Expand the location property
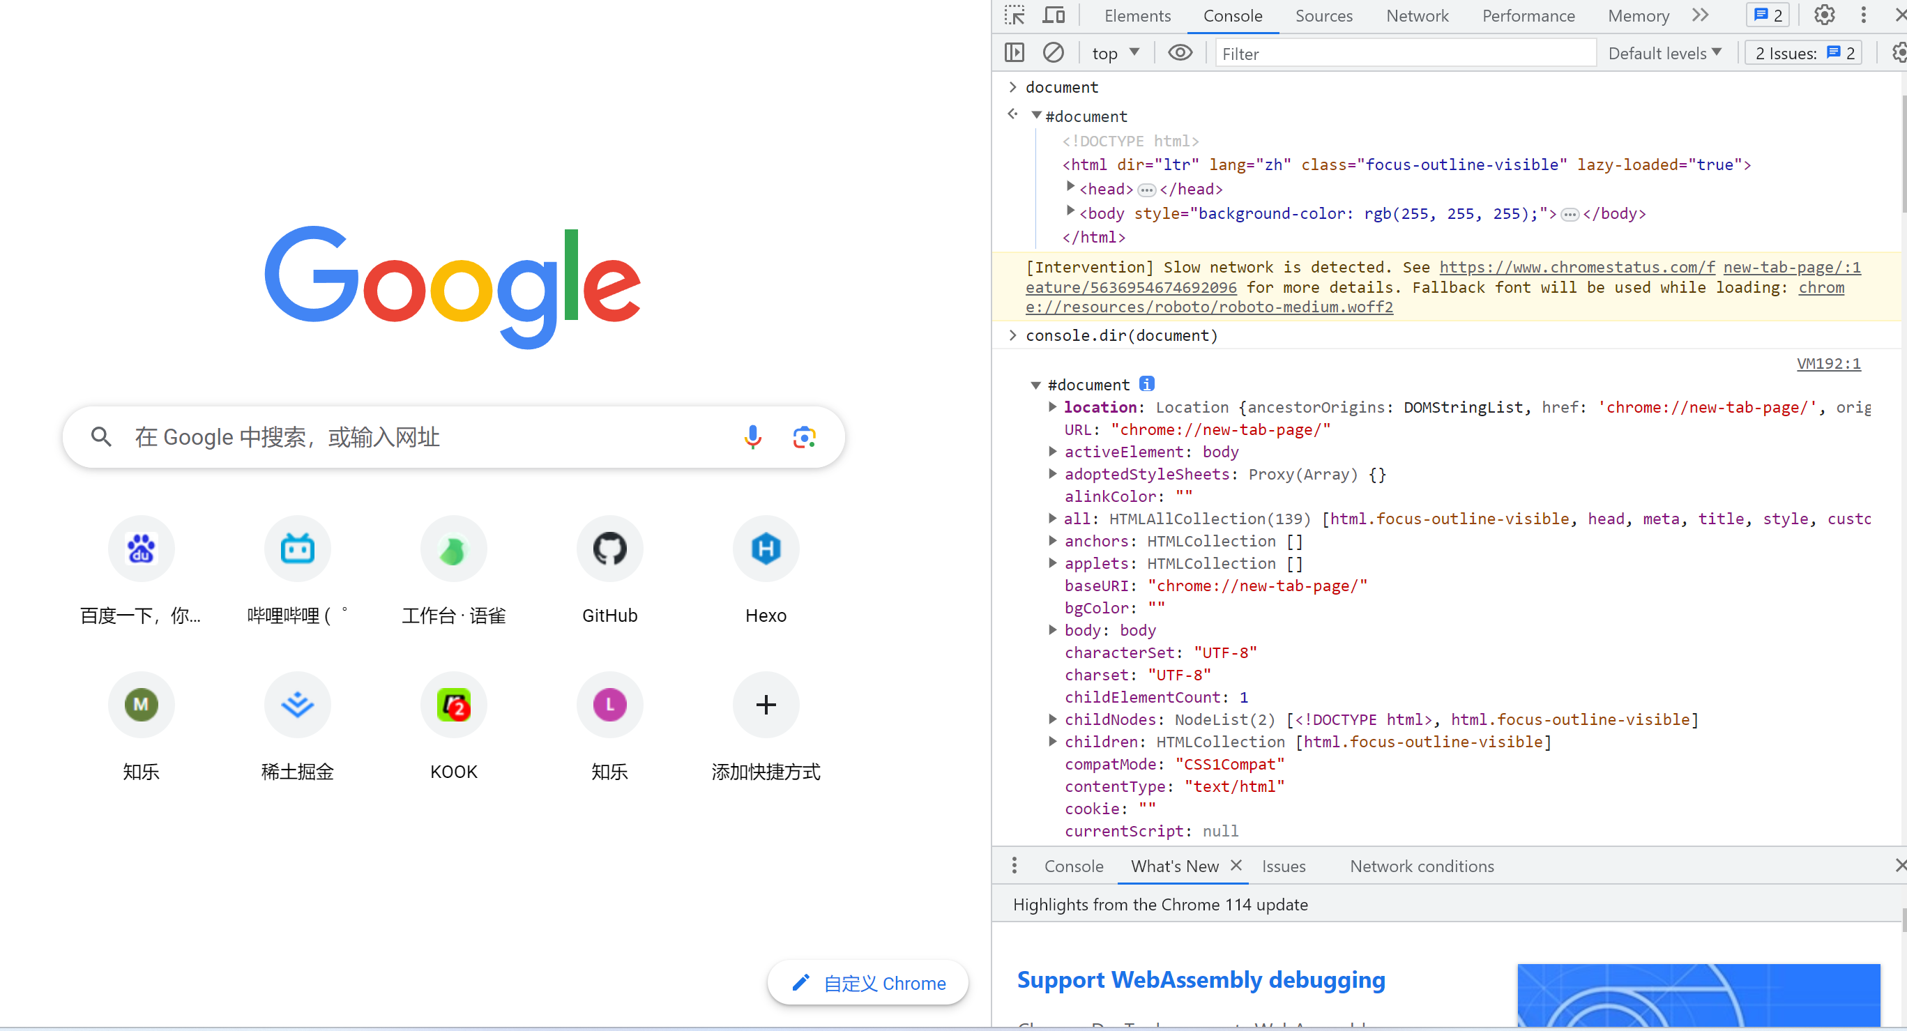 1052,406
